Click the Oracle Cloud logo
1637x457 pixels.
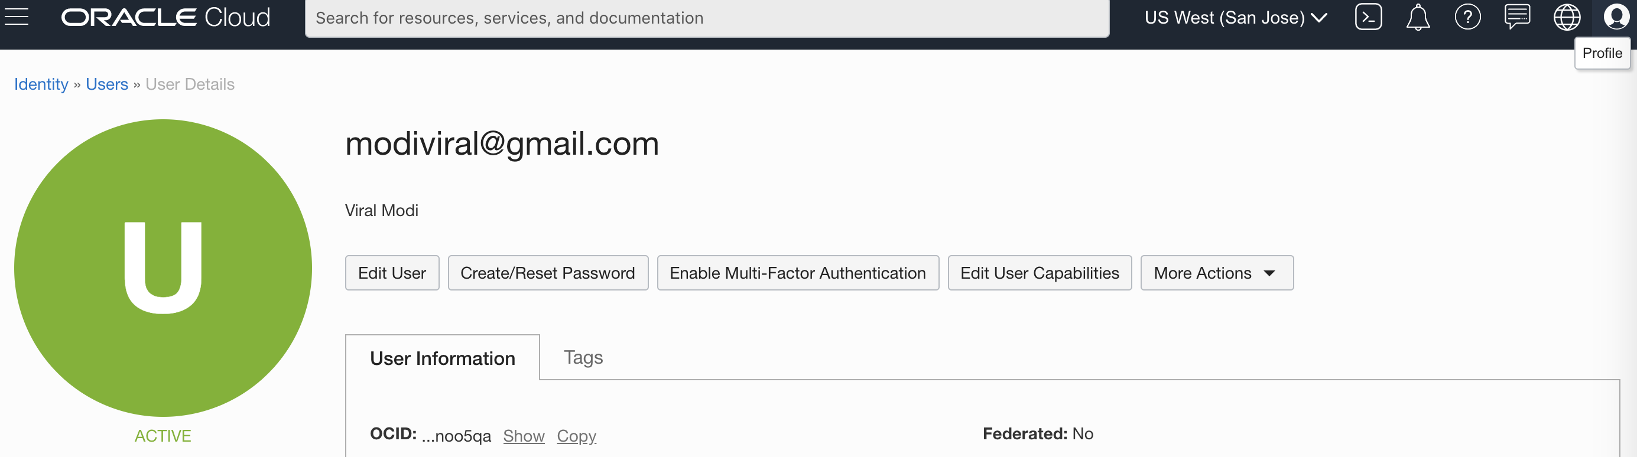(x=165, y=17)
